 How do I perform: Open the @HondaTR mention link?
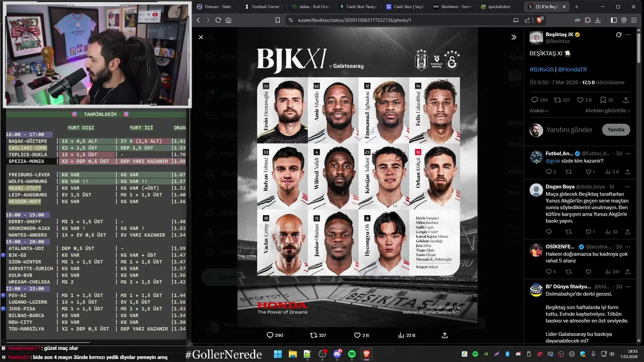click(572, 69)
